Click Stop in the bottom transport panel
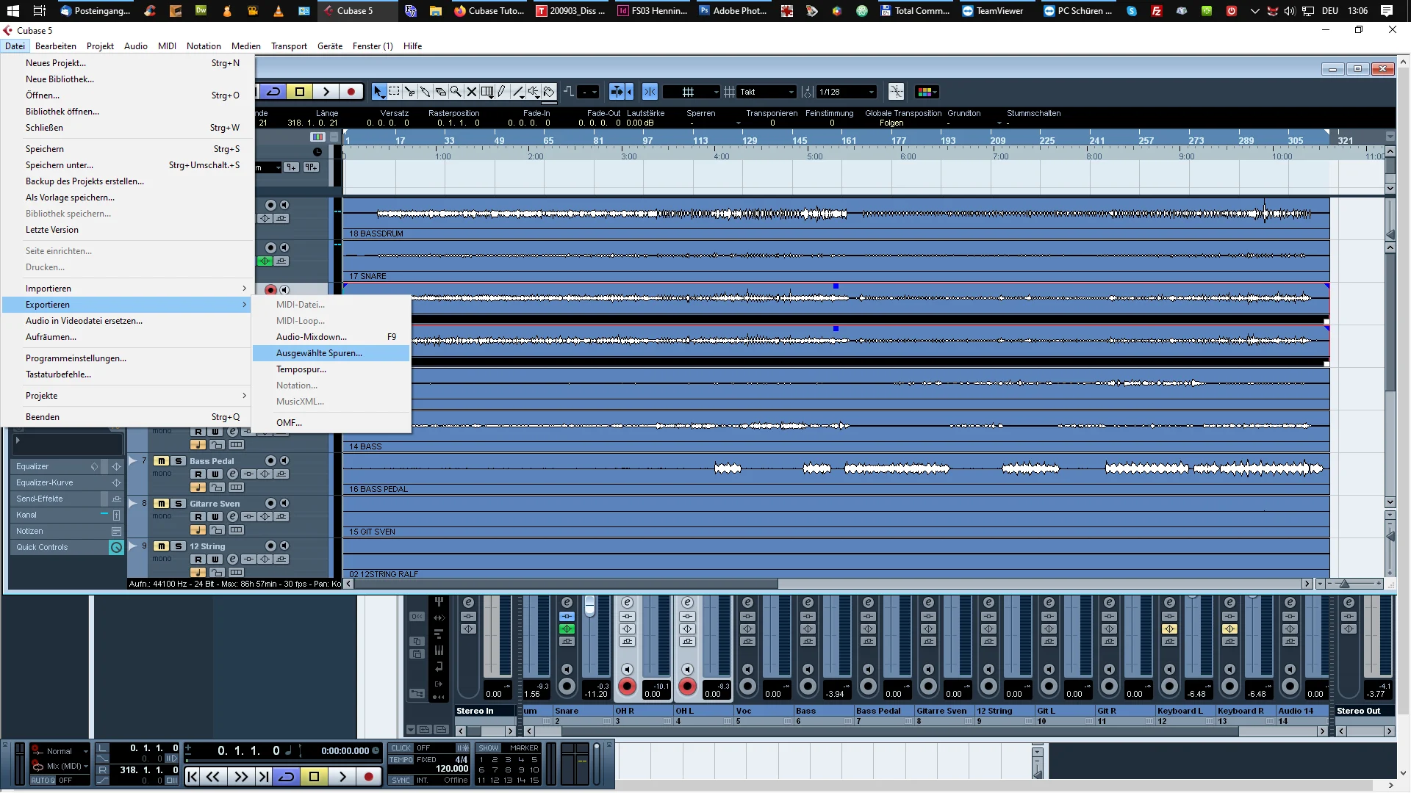1411x793 pixels. click(315, 776)
